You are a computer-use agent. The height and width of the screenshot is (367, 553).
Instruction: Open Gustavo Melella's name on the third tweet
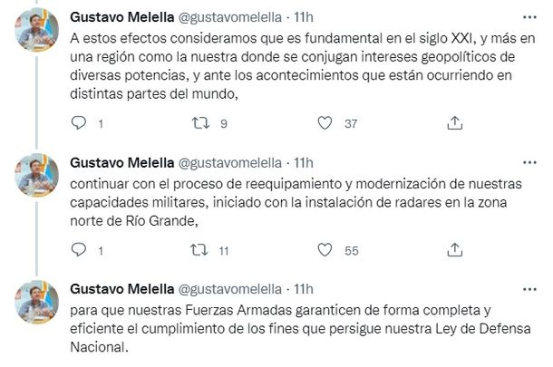pyautogui.click(x=121, y=288)
